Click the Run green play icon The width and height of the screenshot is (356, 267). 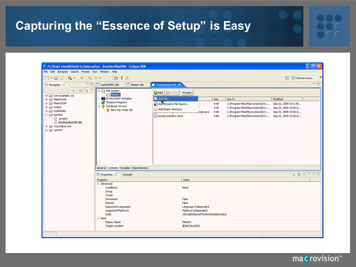70,78
